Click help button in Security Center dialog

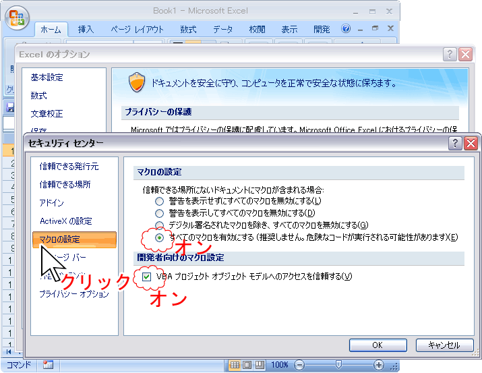click(x=455, y=143)
